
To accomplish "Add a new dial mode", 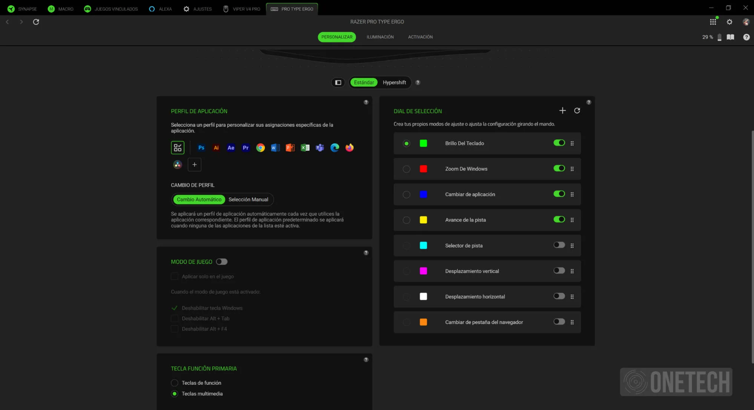I will [x=562, y=111].
